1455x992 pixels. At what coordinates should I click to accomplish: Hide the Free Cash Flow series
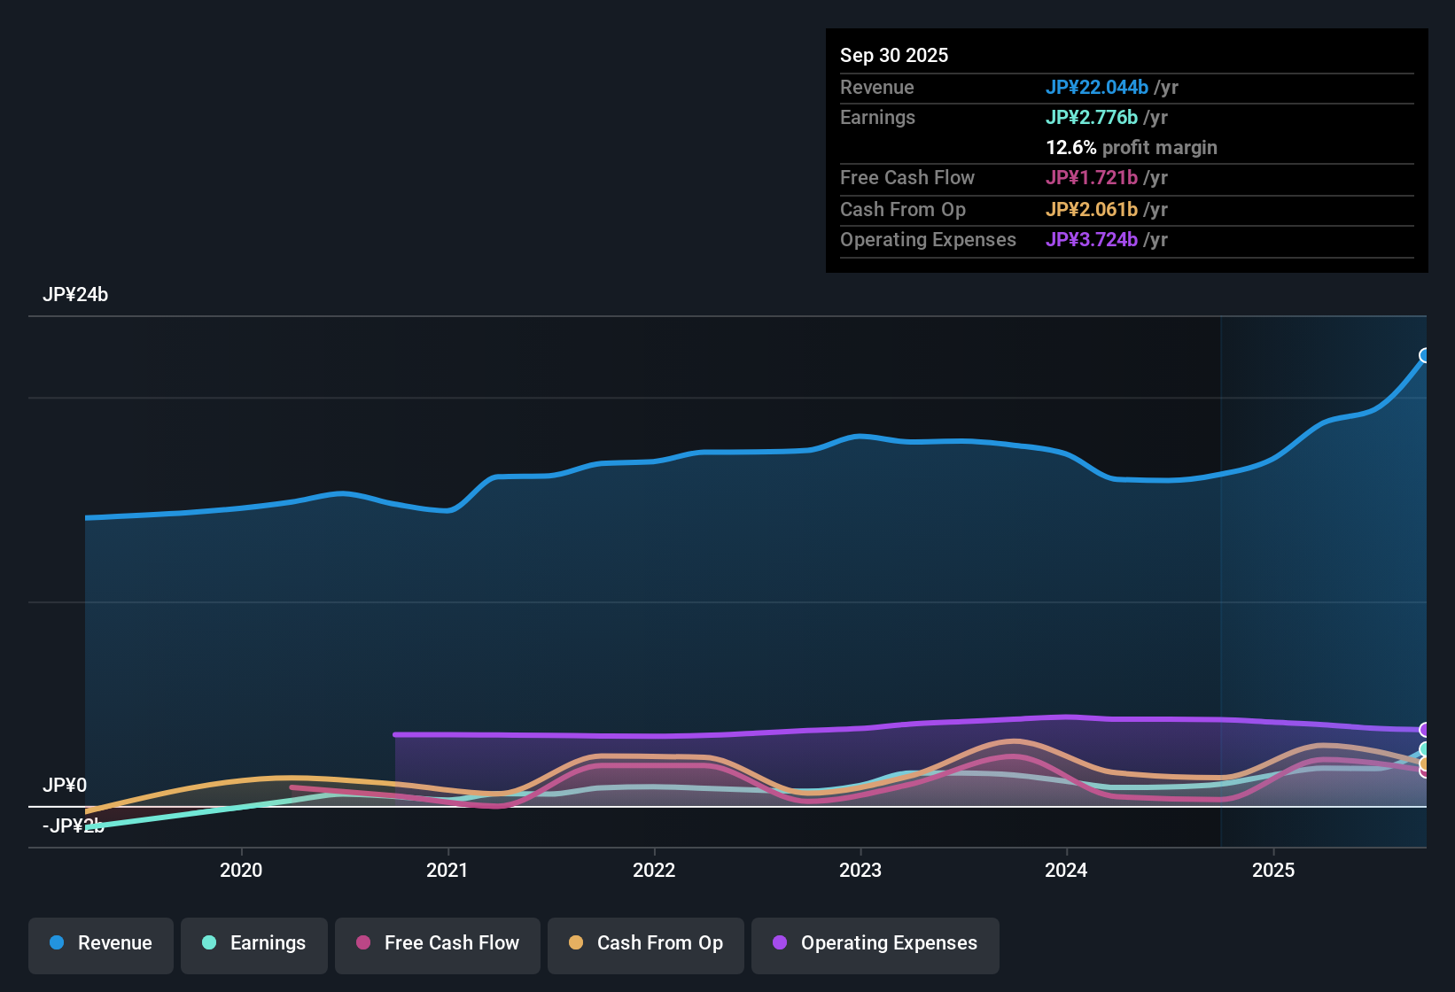pyautogui.click(x=438, y=943)
